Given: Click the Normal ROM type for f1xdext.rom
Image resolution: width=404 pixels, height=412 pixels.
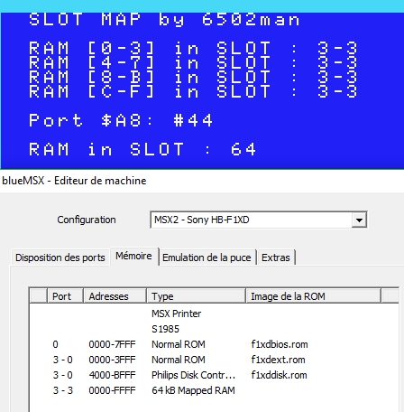Looking at the screenshot, I should [179, 360].
